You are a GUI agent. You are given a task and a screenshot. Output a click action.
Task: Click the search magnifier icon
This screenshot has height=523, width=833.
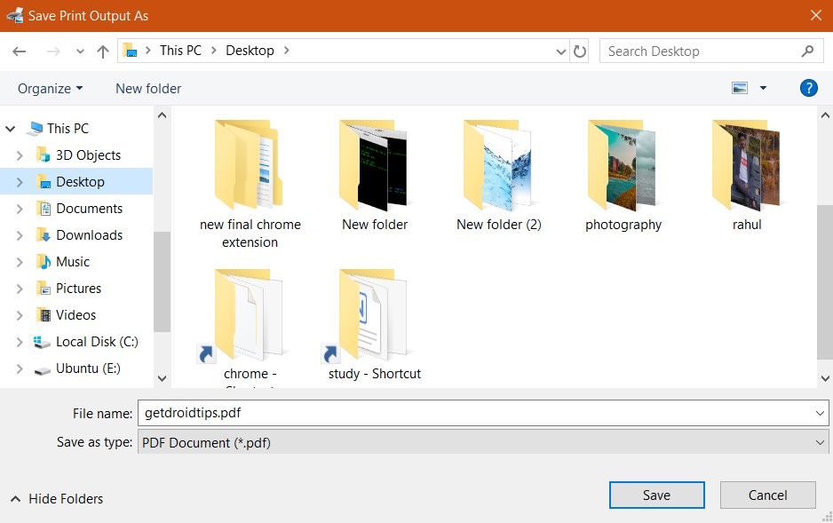[807, 51]
